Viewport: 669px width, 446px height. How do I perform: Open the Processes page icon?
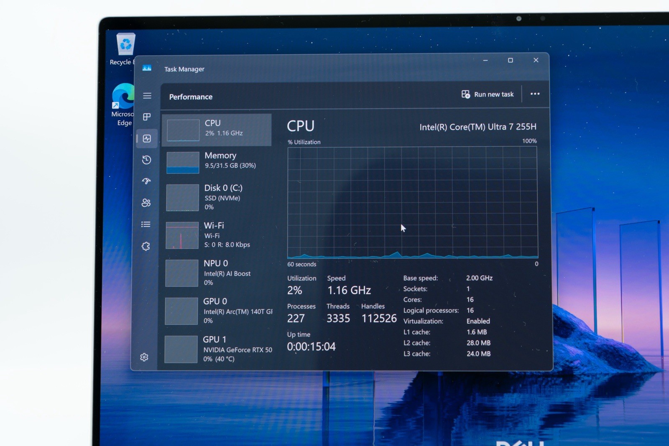[147, 117]
